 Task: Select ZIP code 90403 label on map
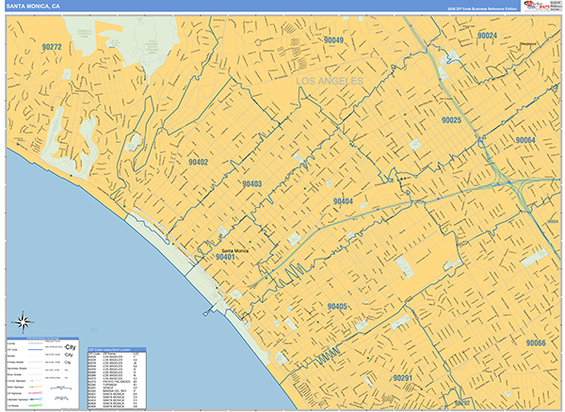point(251,184)
